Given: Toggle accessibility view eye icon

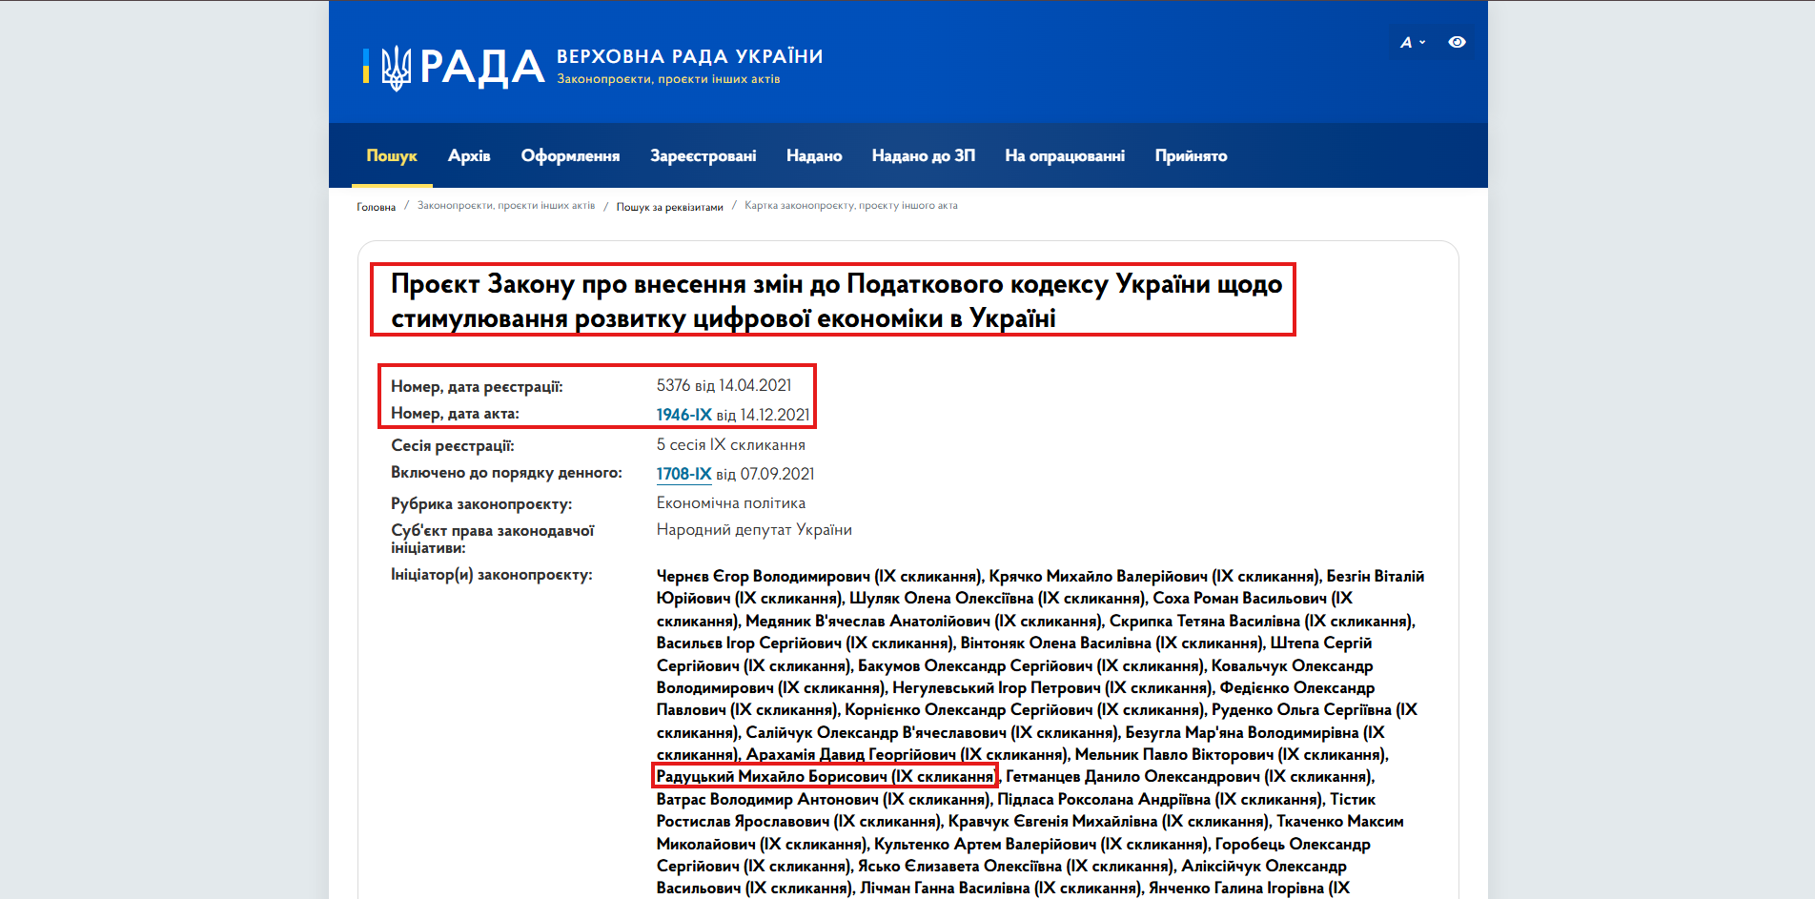Looking at the screenshot, I should click(1457, 42).
